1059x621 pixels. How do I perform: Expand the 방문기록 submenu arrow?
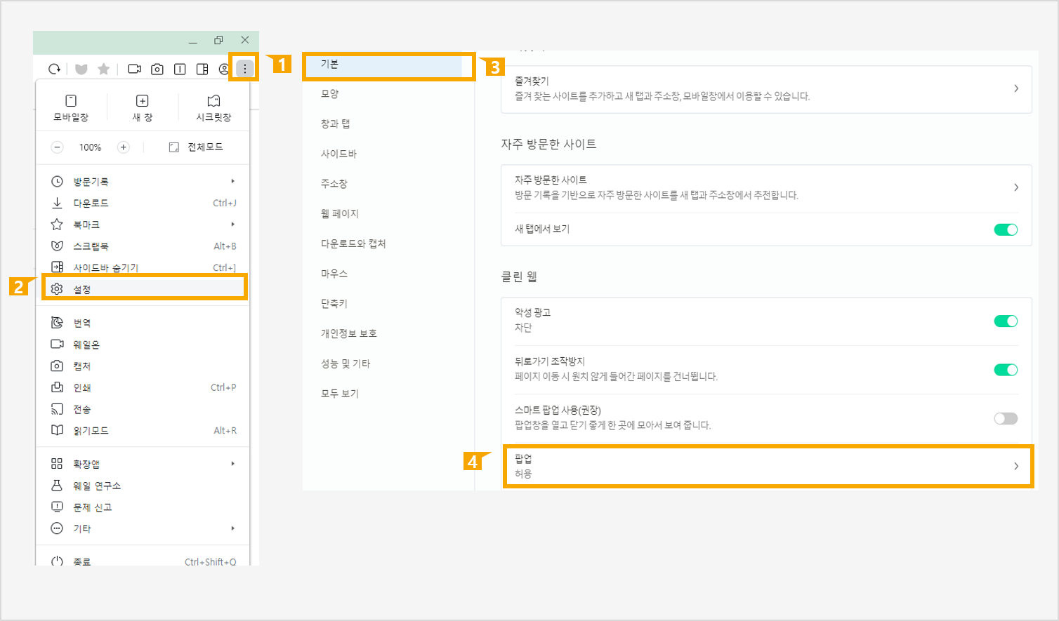click(232, 182)
